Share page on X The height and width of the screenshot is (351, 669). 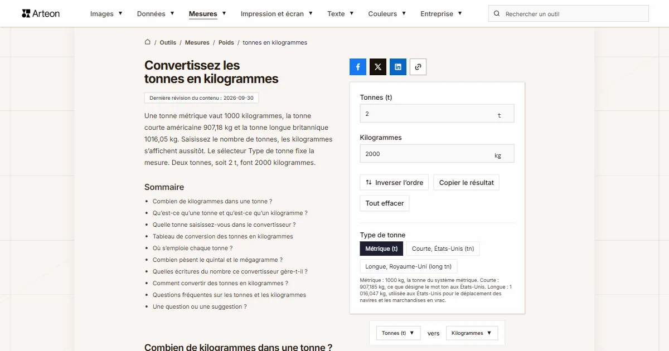(378, 67)
